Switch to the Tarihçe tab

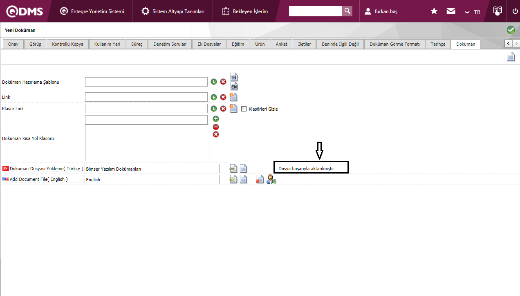pos(438,44)
